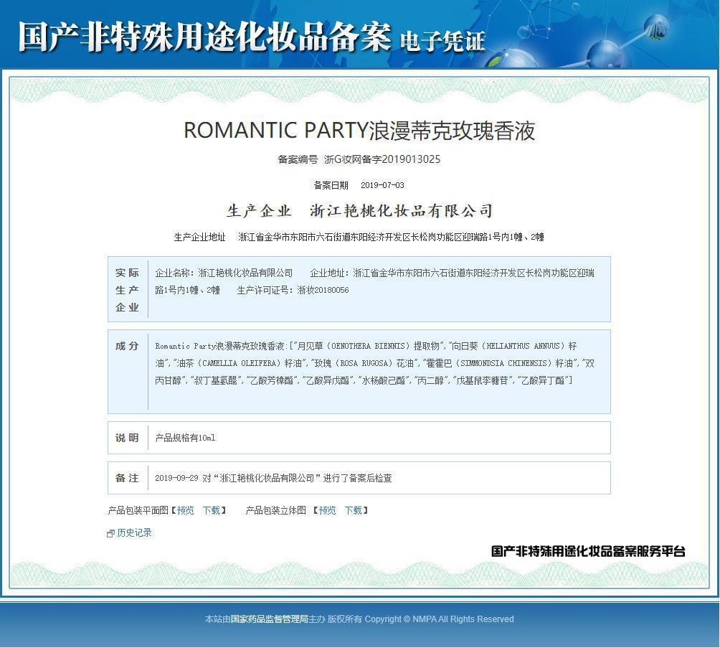
Task: Download the 产品包装平面图 image
Action: [212, 510]
